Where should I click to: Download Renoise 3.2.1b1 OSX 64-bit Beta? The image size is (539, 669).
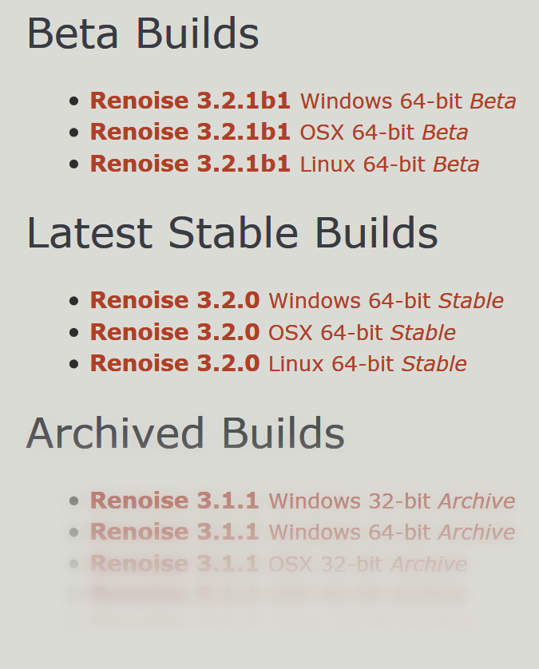point(279,133)
